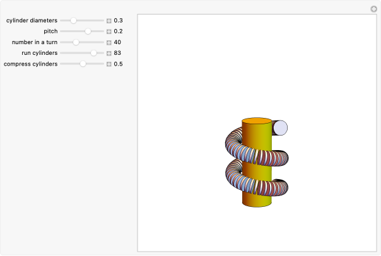381x256 pixels.
Task: Open number in a turn plus controls
Action: pos(109,42)
